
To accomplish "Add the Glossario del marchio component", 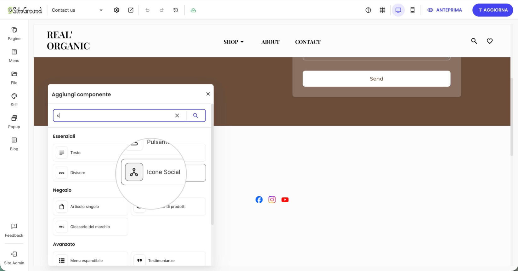I will click(x=90, y=227).
